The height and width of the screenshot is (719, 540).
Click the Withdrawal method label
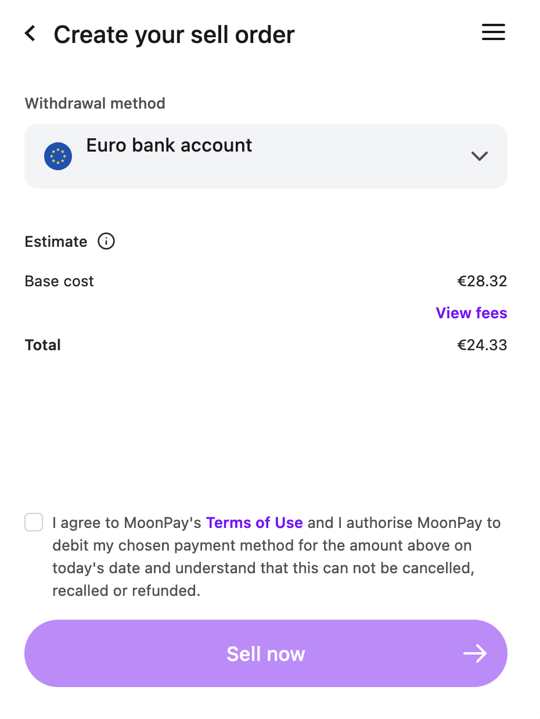point(95,103)
